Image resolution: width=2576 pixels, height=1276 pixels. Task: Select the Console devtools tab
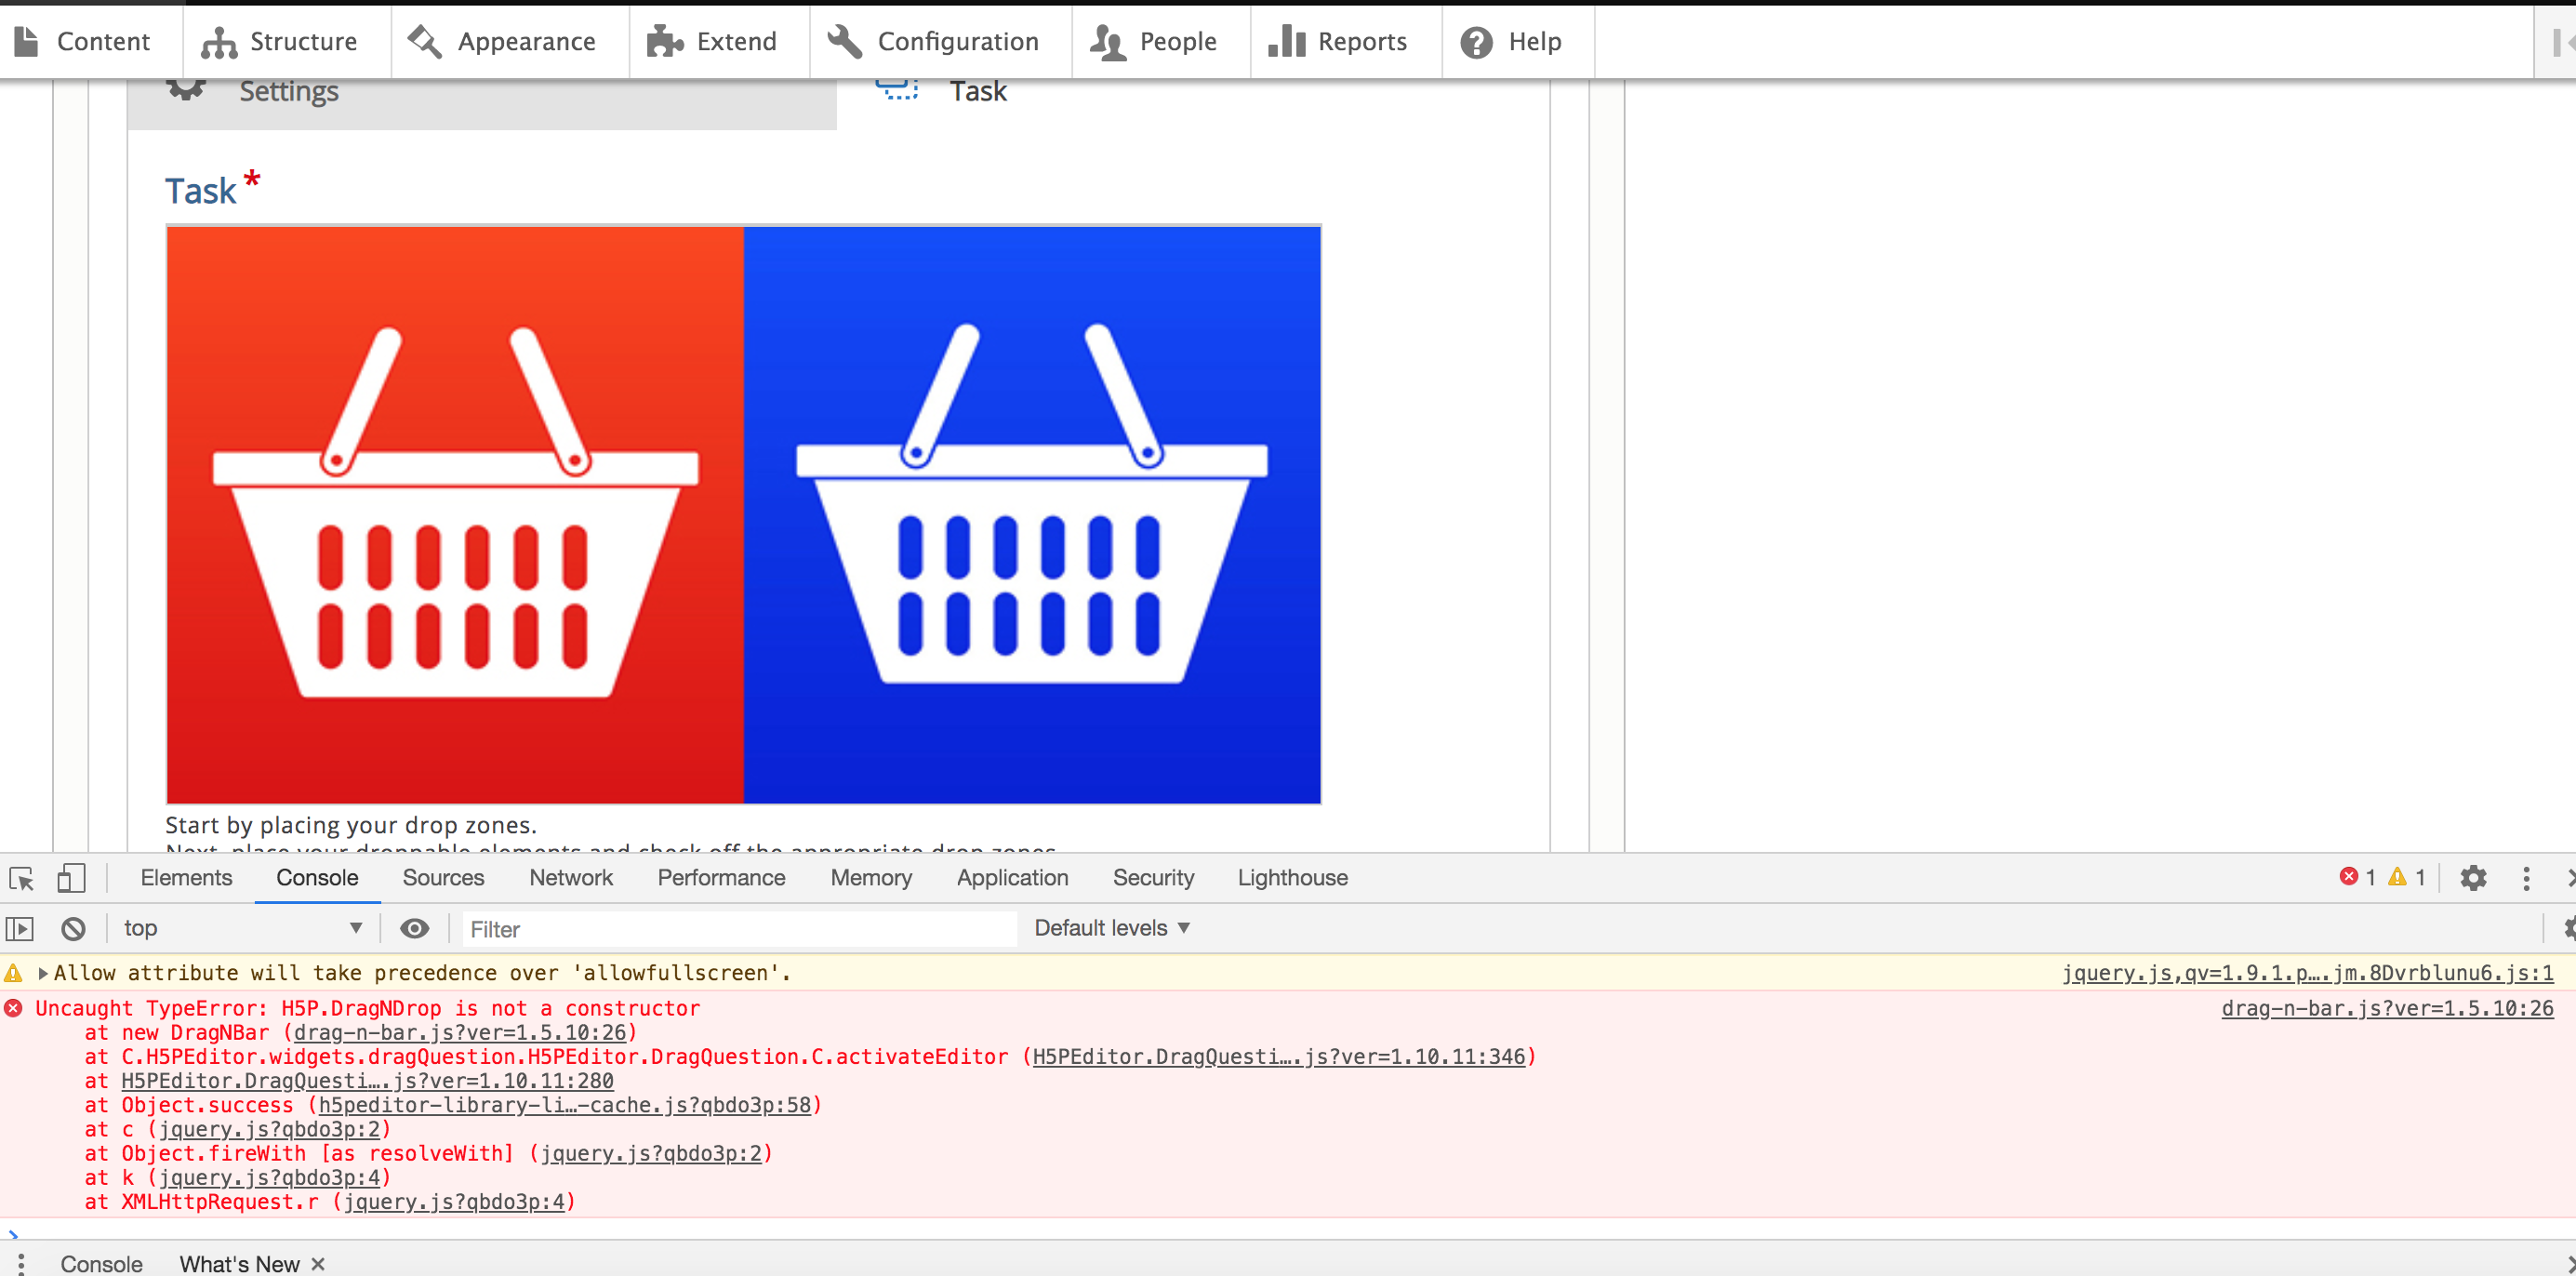click(317, 877)
